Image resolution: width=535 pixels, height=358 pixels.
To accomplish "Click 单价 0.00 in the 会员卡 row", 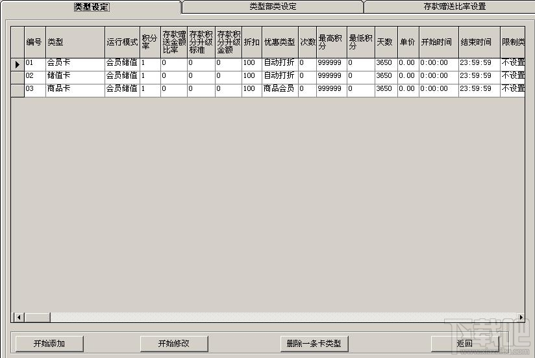I will click(408, 63).
